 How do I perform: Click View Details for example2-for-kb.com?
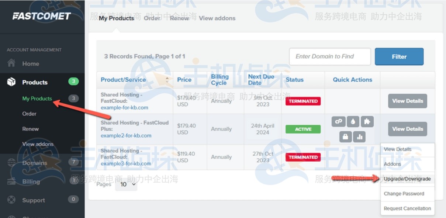coord(407,129)
